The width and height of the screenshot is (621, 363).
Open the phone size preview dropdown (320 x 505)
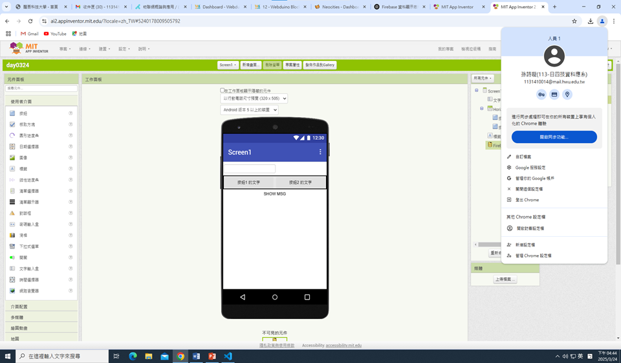254,98
